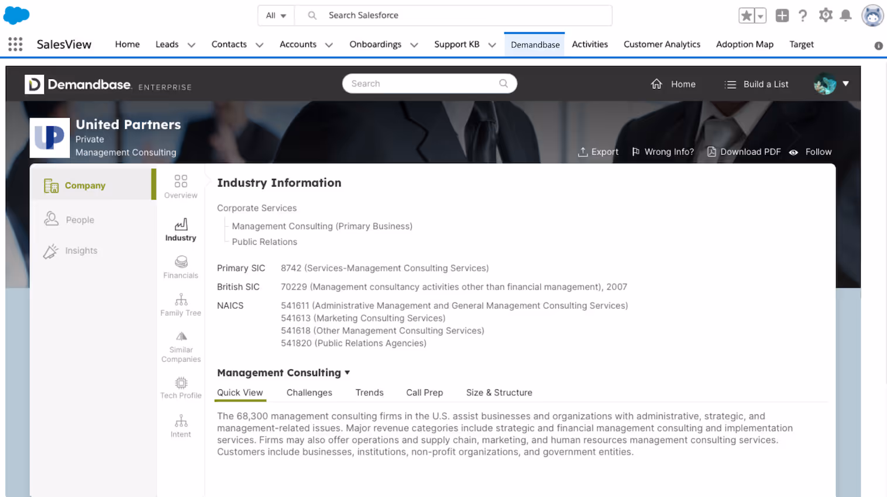887x497 pixels.
Task: Click the magnifier icon in Demandbase search
Action: (x=503, y=84)
